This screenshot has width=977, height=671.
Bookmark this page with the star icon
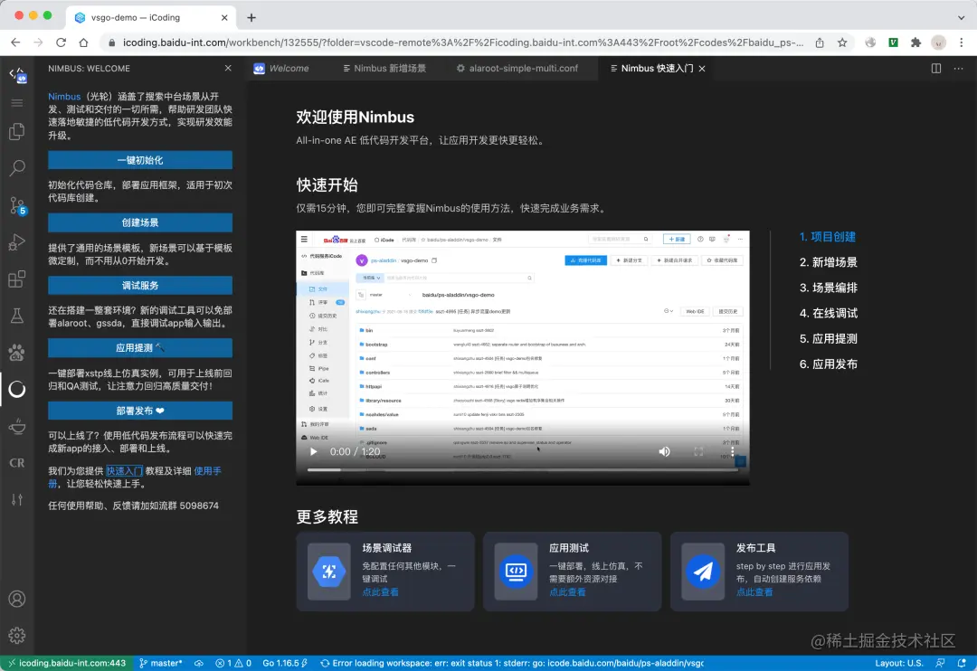click(x=842, y=43)
